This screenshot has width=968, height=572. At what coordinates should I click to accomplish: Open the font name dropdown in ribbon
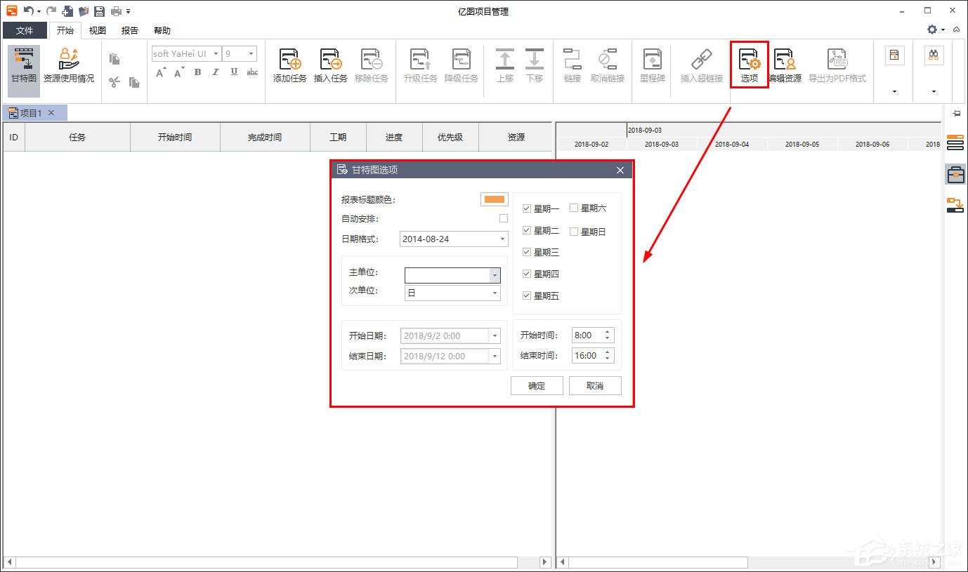[216, 54]
